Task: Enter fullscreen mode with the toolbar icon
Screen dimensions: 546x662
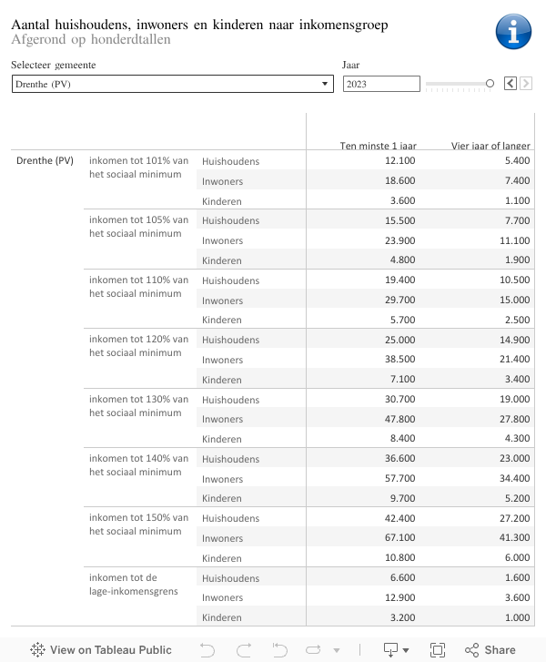Action: point(438,649)
